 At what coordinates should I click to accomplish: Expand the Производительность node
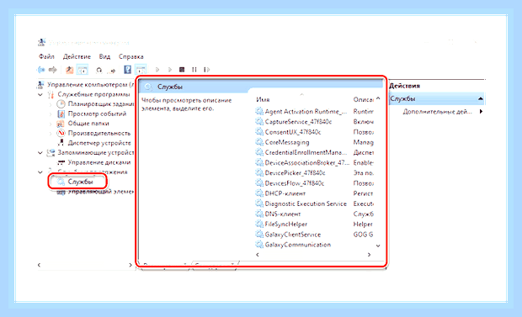click(51, 134)
